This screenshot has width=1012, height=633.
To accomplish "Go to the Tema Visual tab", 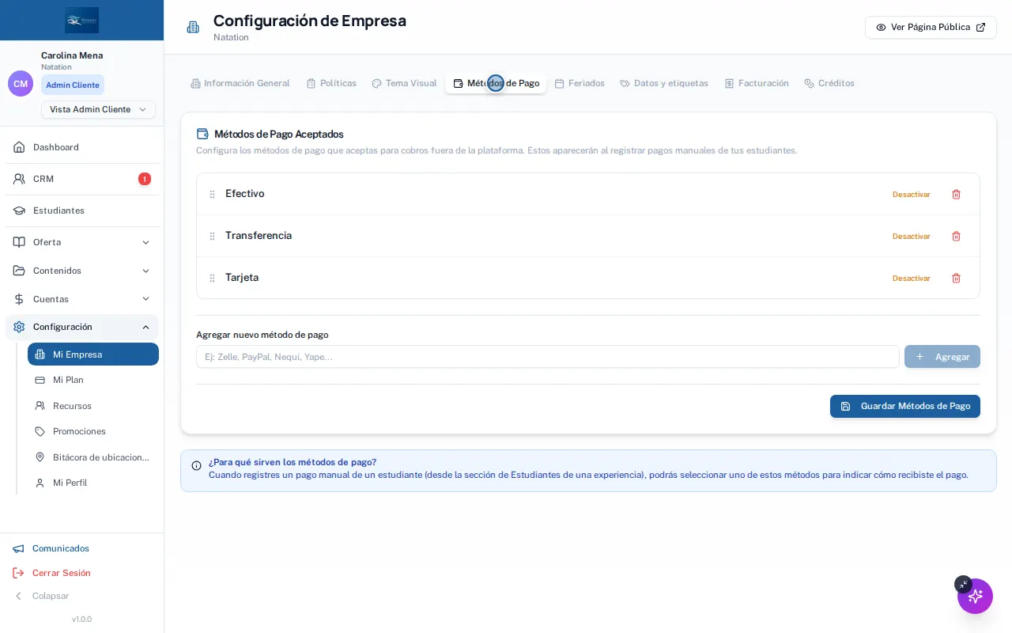I will pos(404,83).
